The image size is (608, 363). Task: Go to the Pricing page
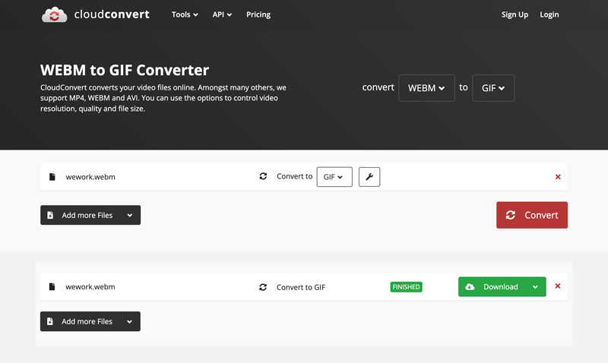tap(258, 14)
